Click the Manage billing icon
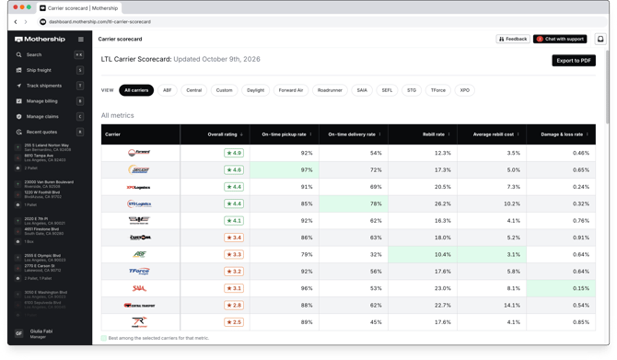 (x=18, y=101)
